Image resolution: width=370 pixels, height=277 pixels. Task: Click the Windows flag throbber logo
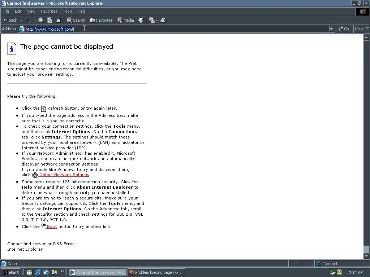click(362, 12)
